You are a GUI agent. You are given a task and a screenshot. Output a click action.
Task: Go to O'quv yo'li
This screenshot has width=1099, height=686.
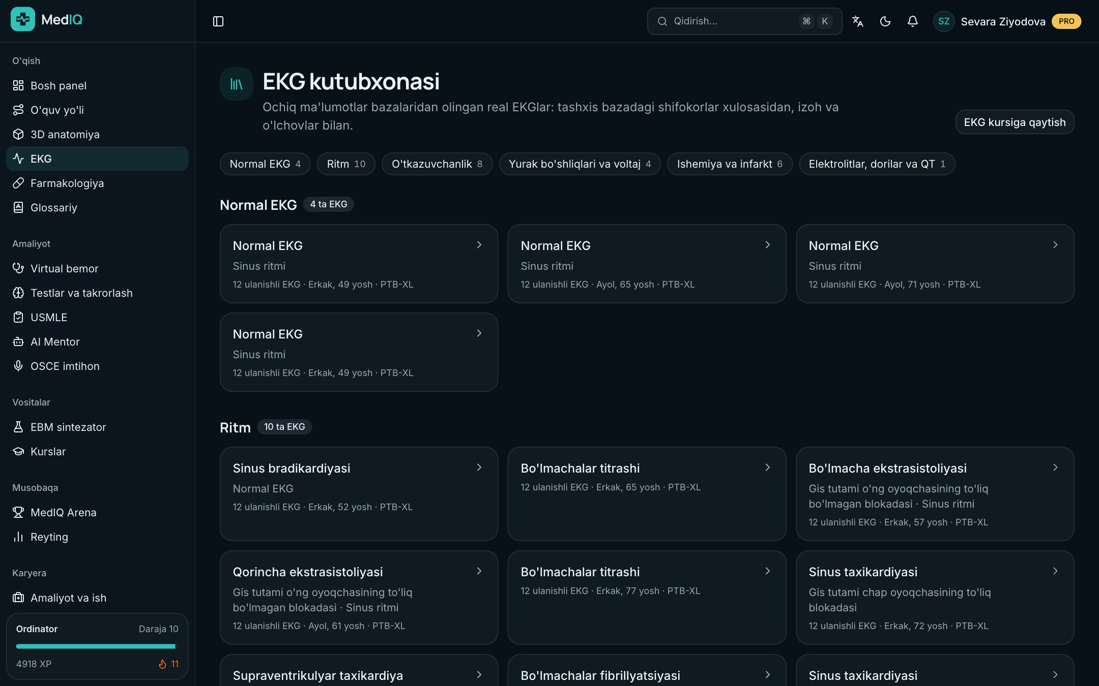pos(97,110)
